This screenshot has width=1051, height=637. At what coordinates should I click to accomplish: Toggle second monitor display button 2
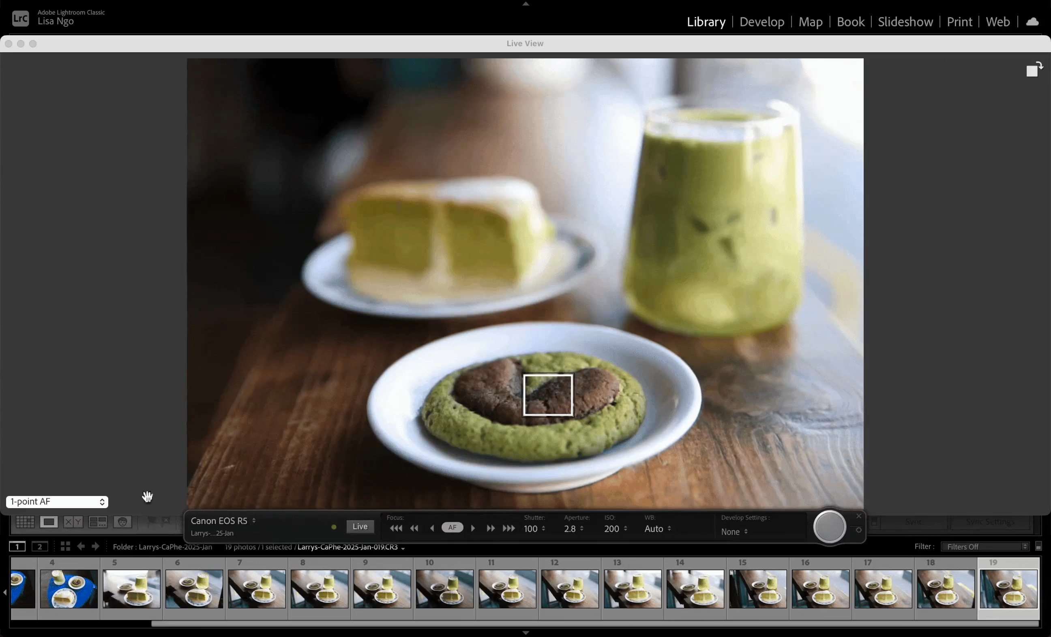click(40, 547)
